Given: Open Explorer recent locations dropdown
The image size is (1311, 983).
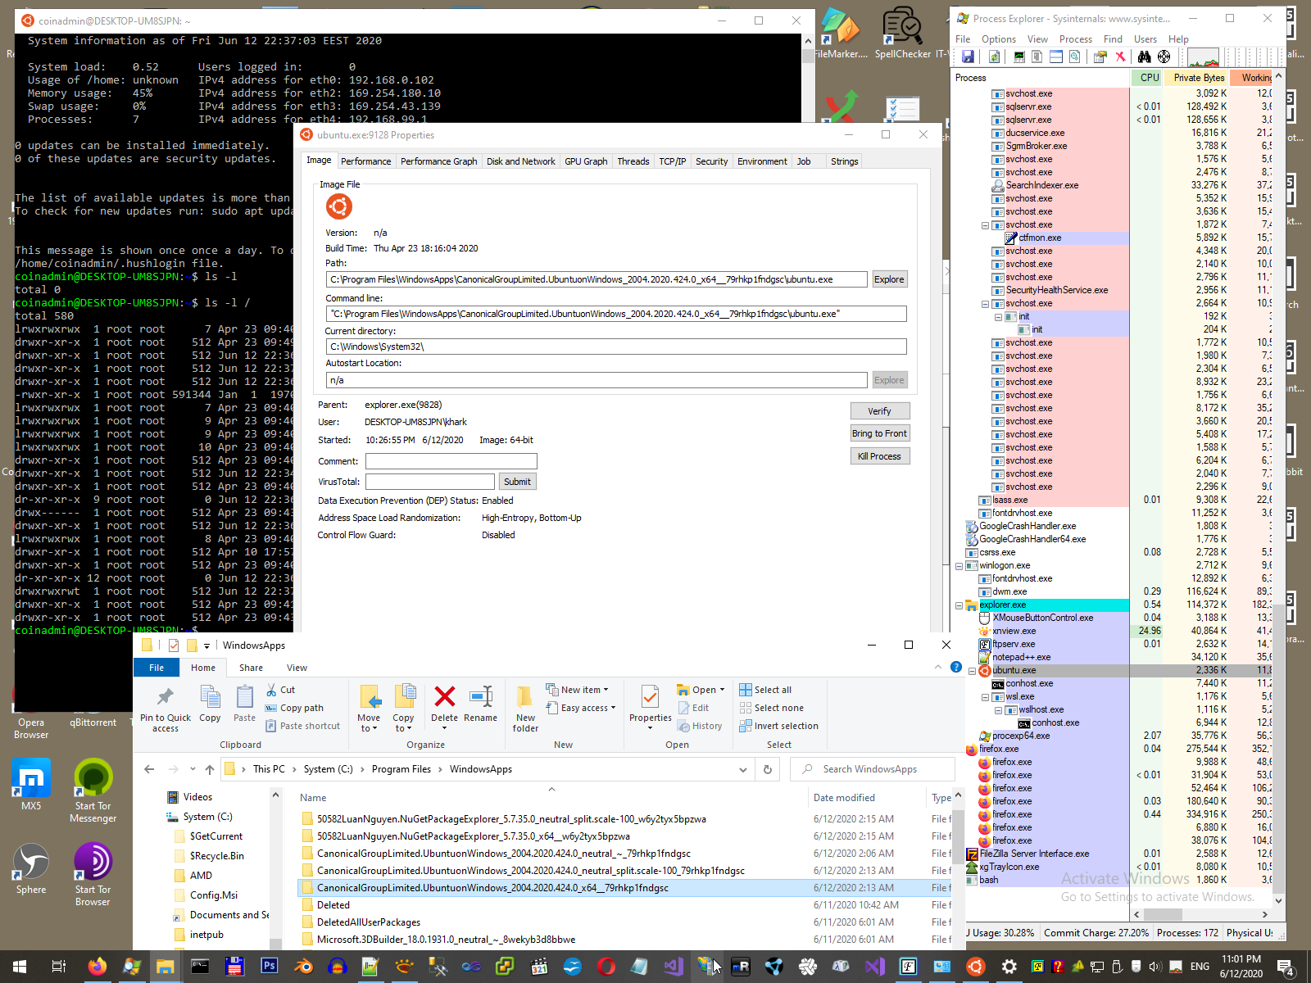Looking at the screenshot, I should 193,769.
